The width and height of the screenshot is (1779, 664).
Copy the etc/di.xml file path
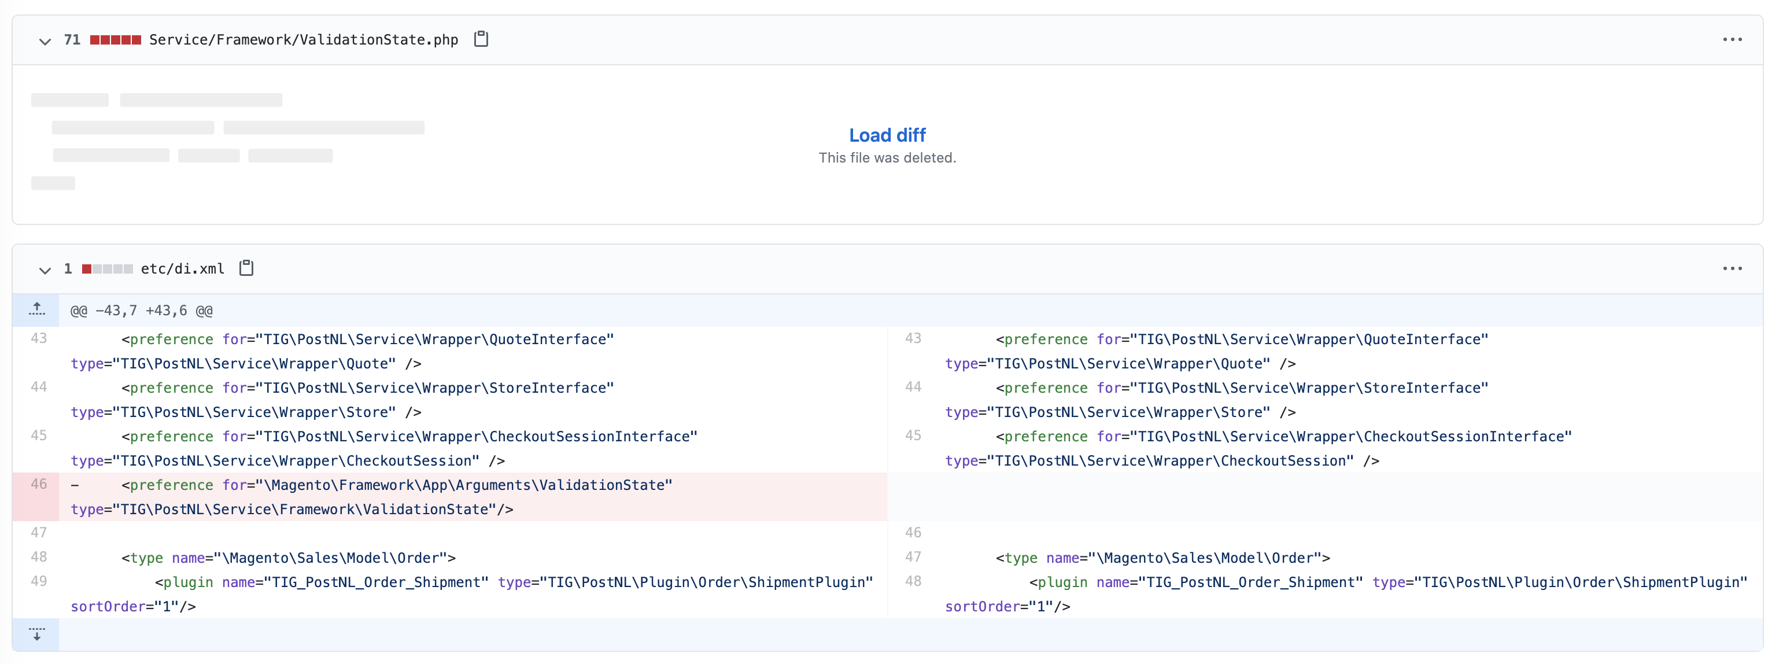pyautogui.click(x=246, y=268)
